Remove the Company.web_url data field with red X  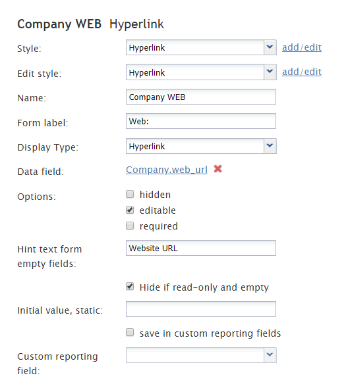pyautogui.click(x=218, y=169)
